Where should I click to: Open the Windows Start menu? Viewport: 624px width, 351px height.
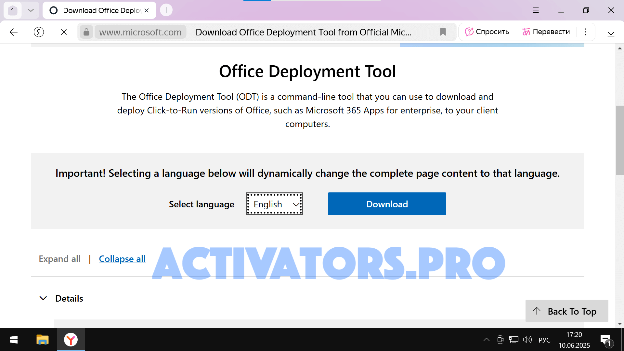point(14,340)
